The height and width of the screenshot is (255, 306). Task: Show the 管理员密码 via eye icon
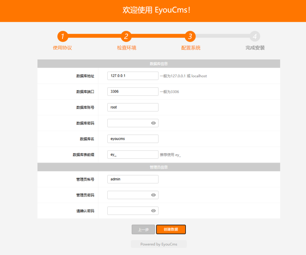click(153, 195)
